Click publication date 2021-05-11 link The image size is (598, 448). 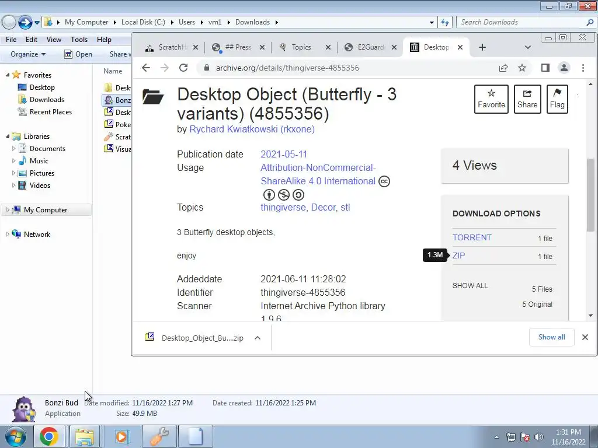(x=284, y=154)
